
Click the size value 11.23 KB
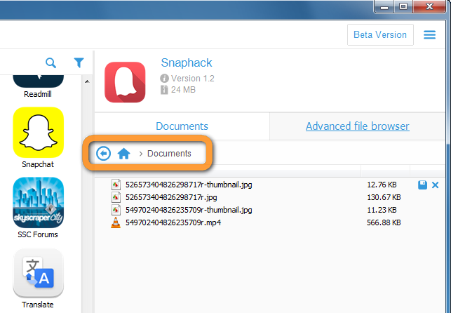[382, 210]
